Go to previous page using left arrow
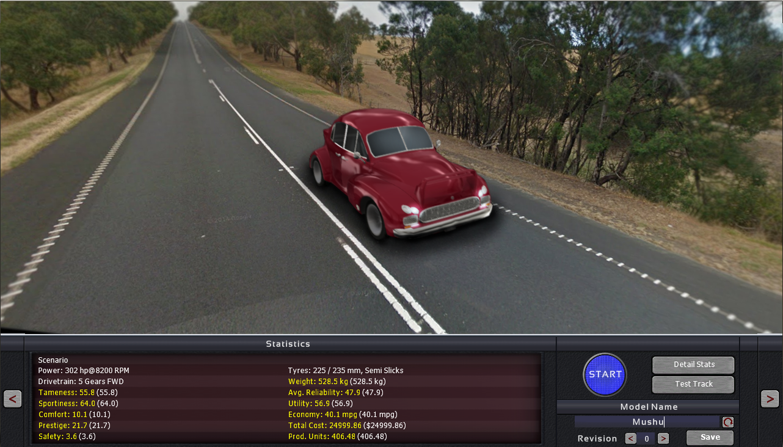This screenshot has width=783, height=447. [x=12, y=399]
